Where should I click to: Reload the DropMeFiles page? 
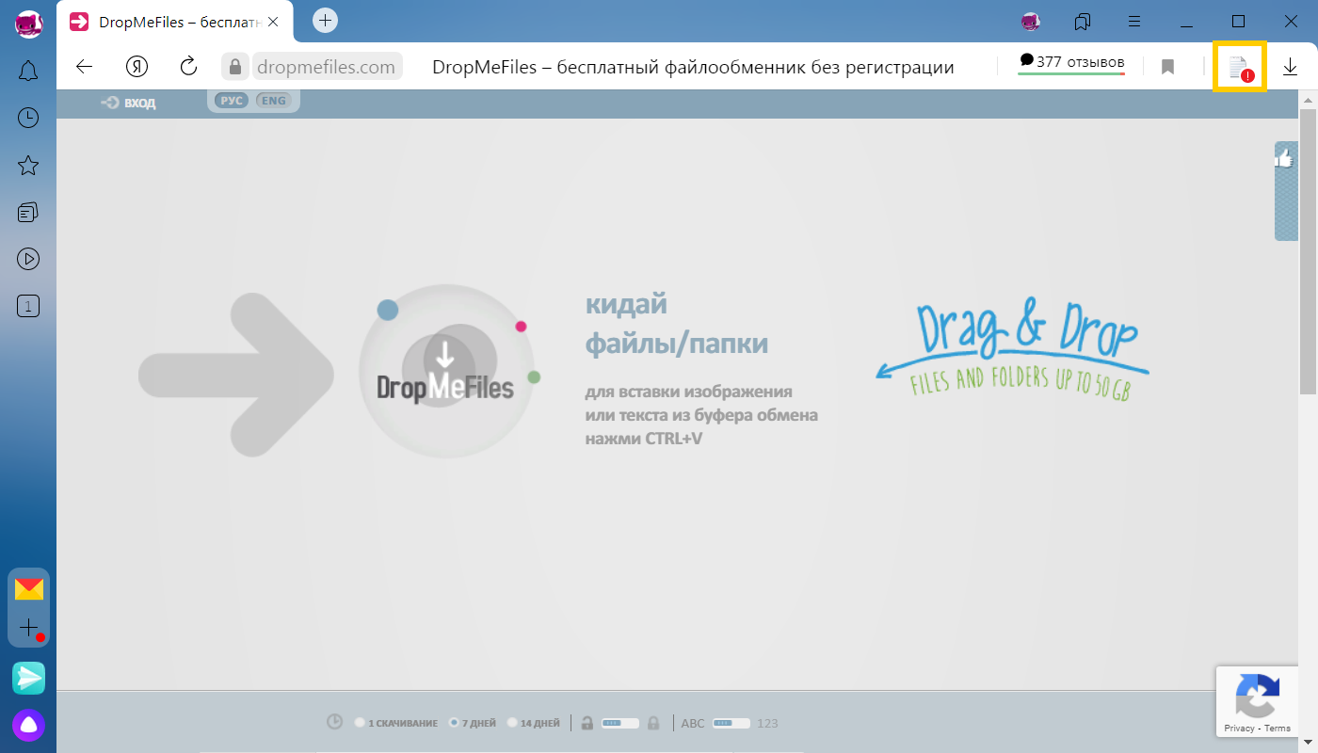[x=188, y=66]
